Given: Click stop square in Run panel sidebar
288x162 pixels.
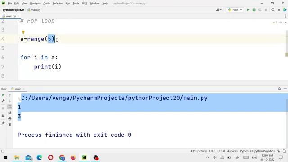Looking at the screenshot, I should click(x=3, y=108).
